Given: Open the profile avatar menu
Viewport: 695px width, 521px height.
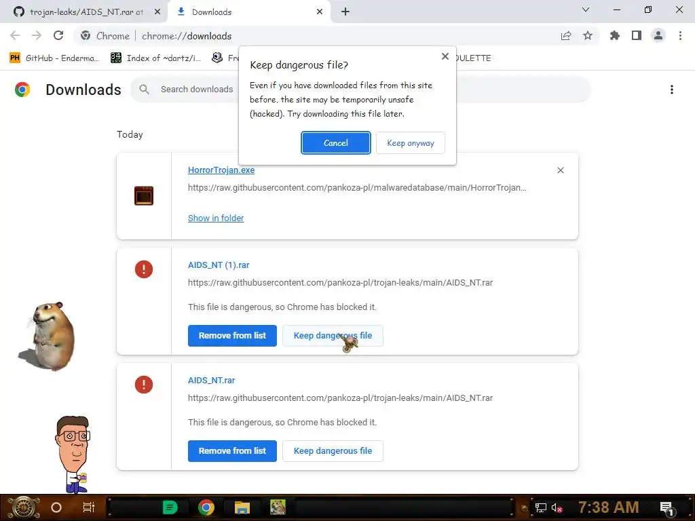Looking at the screenshot, I should 658,35.
